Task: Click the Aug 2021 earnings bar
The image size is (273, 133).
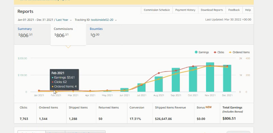Action: pos(159,84)
